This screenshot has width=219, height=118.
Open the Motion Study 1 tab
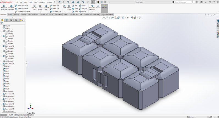27,115
